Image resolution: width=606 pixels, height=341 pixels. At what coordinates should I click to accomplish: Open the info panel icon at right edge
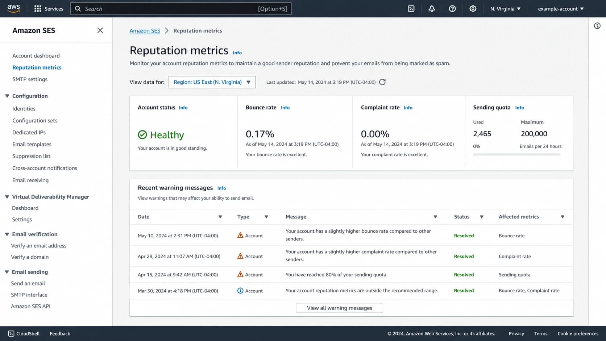[x=597, y=26]
